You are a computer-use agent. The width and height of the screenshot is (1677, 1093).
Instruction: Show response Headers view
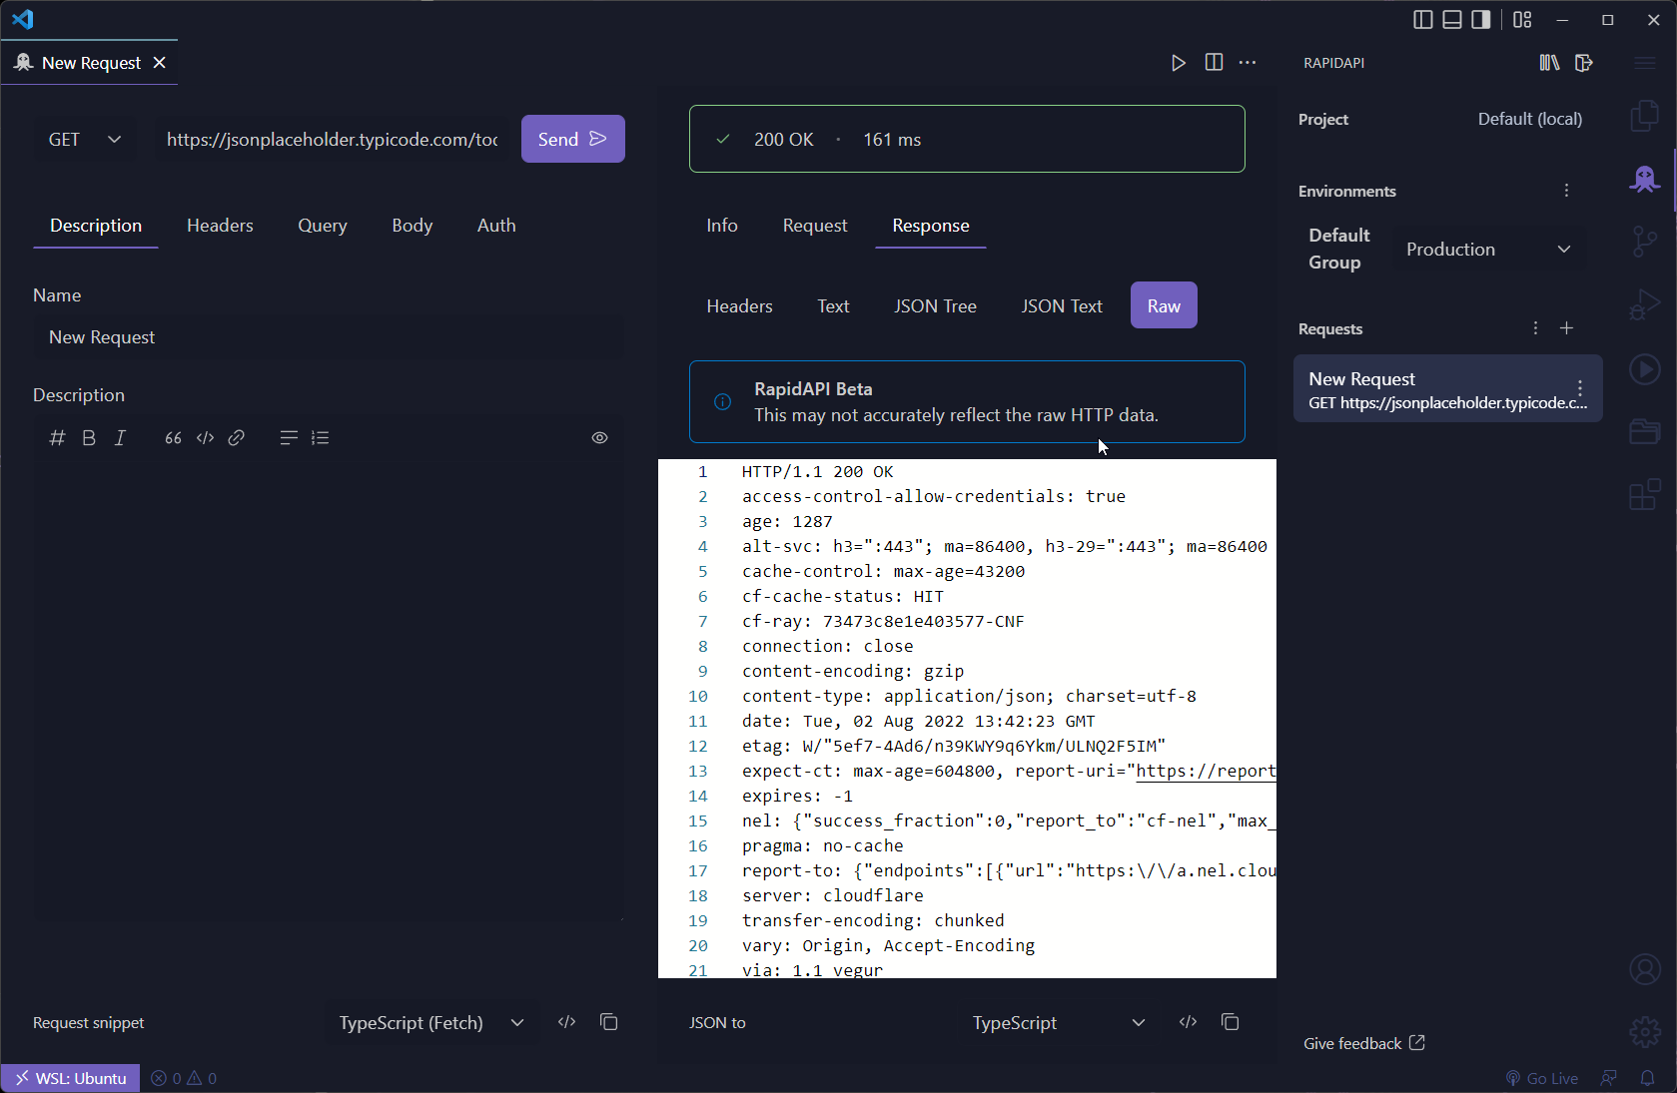[x=739, y=306]
